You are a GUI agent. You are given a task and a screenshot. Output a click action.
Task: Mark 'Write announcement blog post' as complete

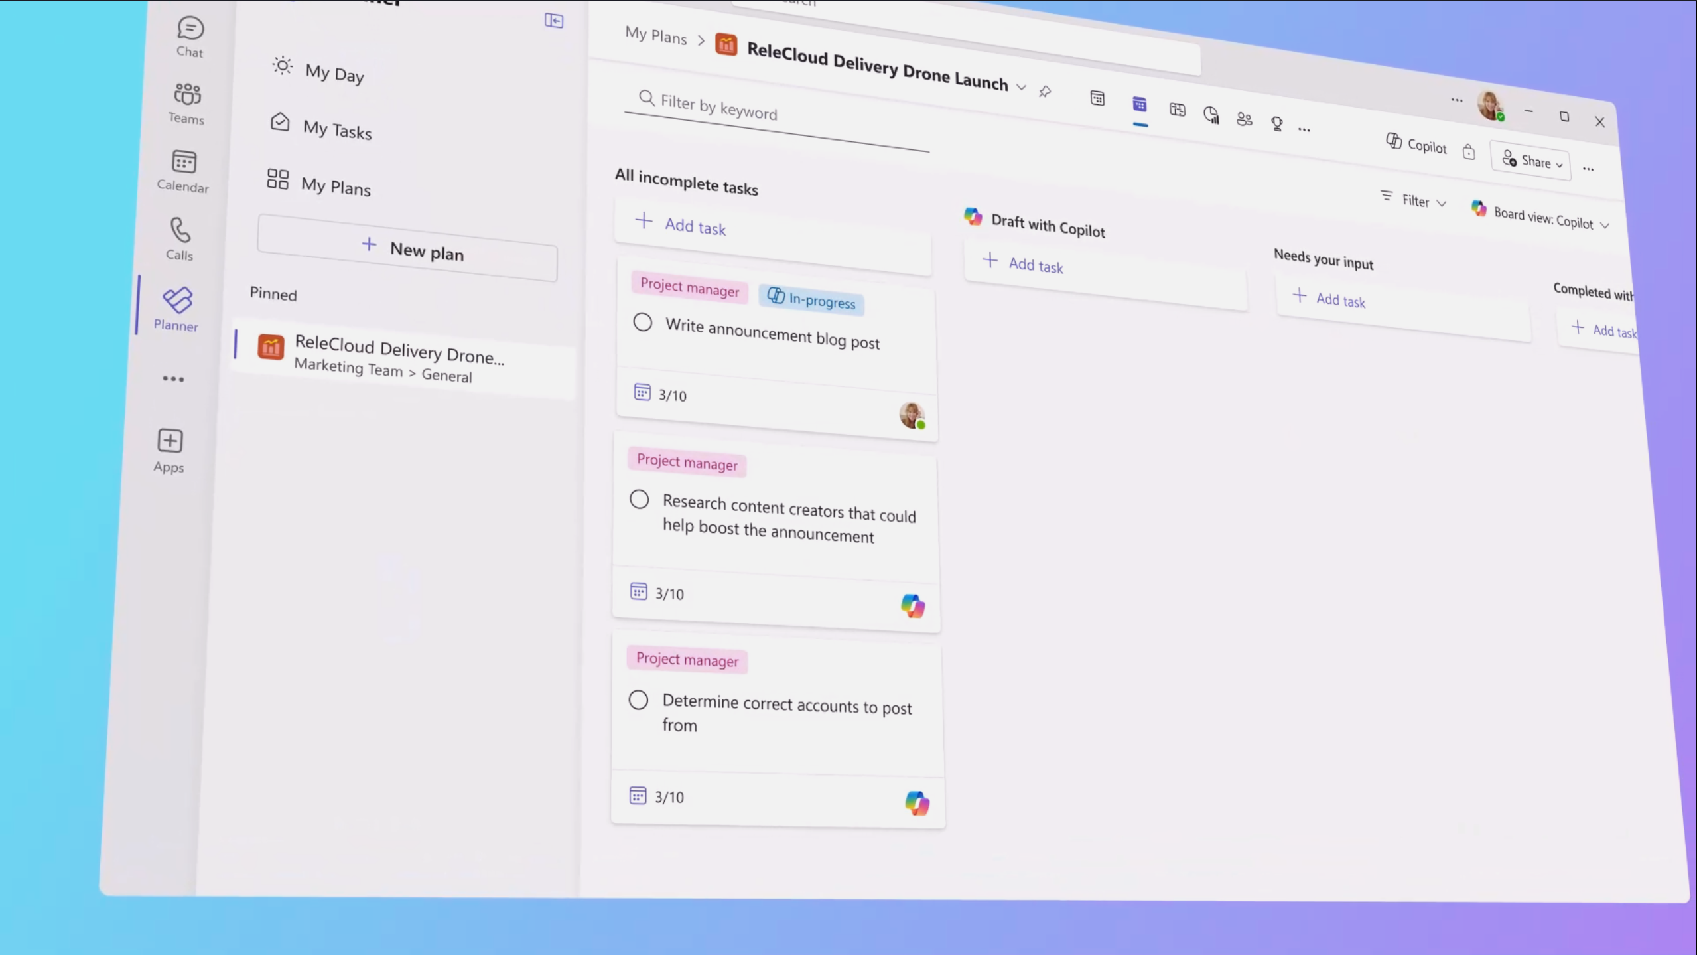(x=643, y=322)
